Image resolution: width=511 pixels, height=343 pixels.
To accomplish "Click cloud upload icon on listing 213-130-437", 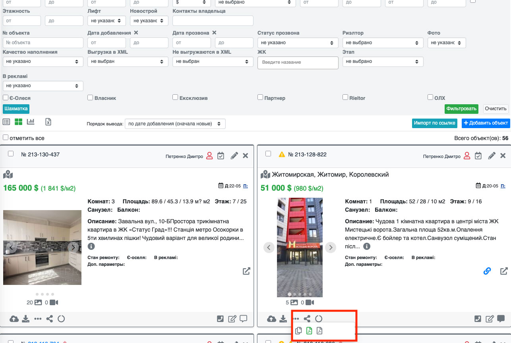I will 14,319.
